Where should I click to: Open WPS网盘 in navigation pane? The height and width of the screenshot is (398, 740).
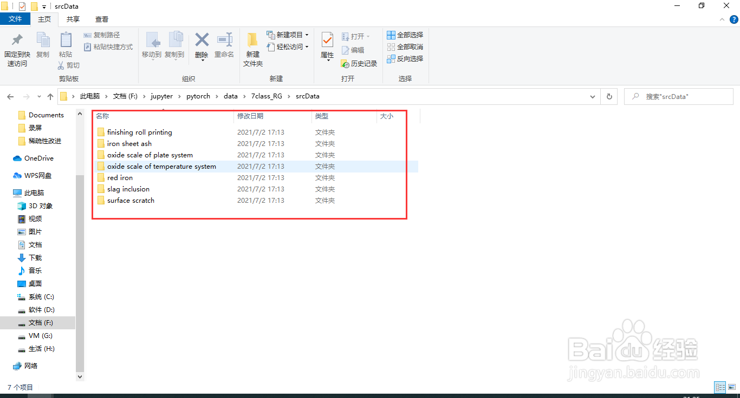coord(38,176)
